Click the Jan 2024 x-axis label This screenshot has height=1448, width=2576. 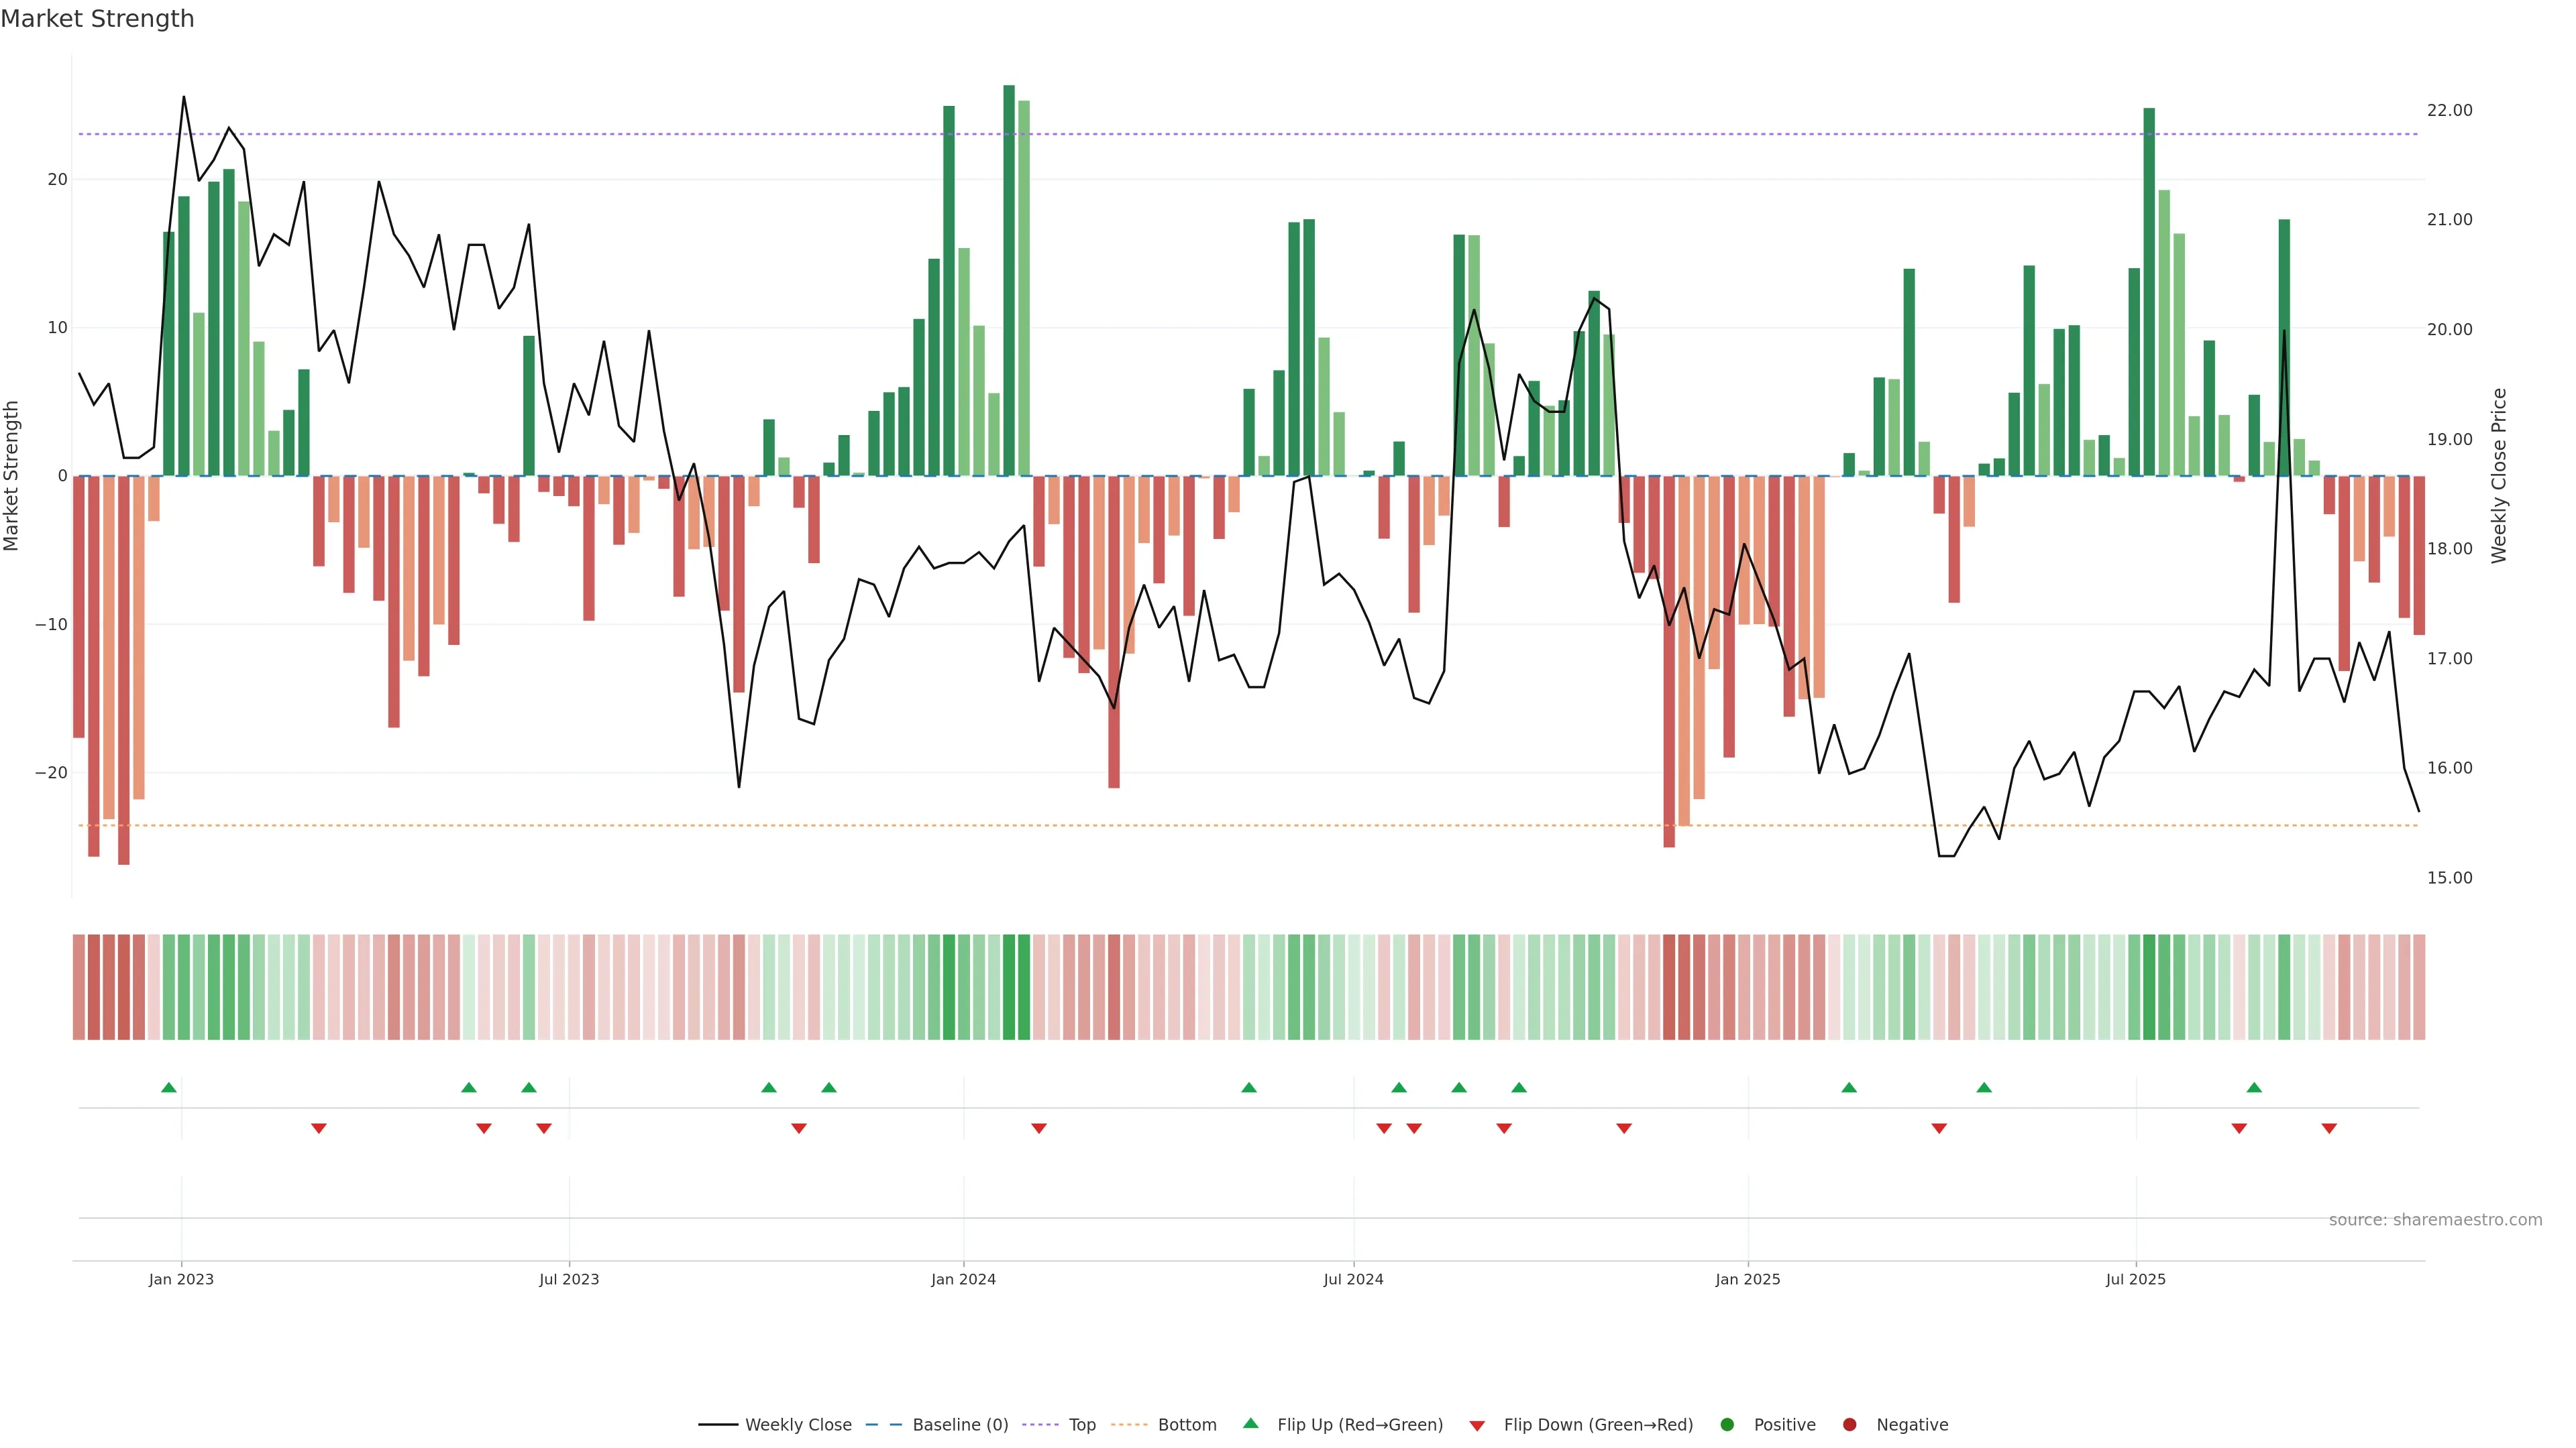(x=963, y=1279)
